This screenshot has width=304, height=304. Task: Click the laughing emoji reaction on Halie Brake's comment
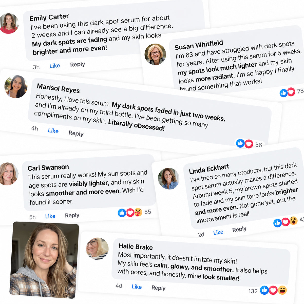pos(282,290)
